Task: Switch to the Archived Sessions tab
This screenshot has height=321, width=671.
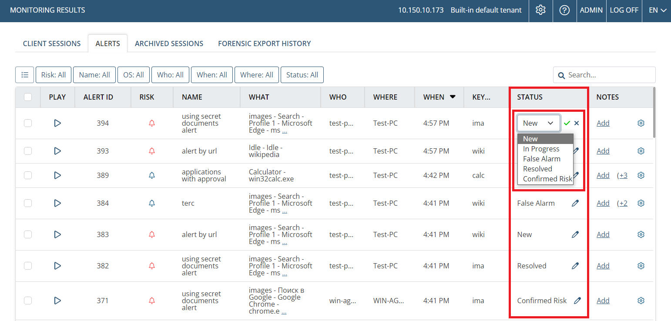Action: (169, 43)
